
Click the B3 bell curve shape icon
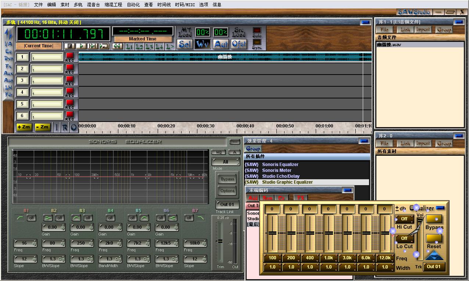click(x=77, y=218)
